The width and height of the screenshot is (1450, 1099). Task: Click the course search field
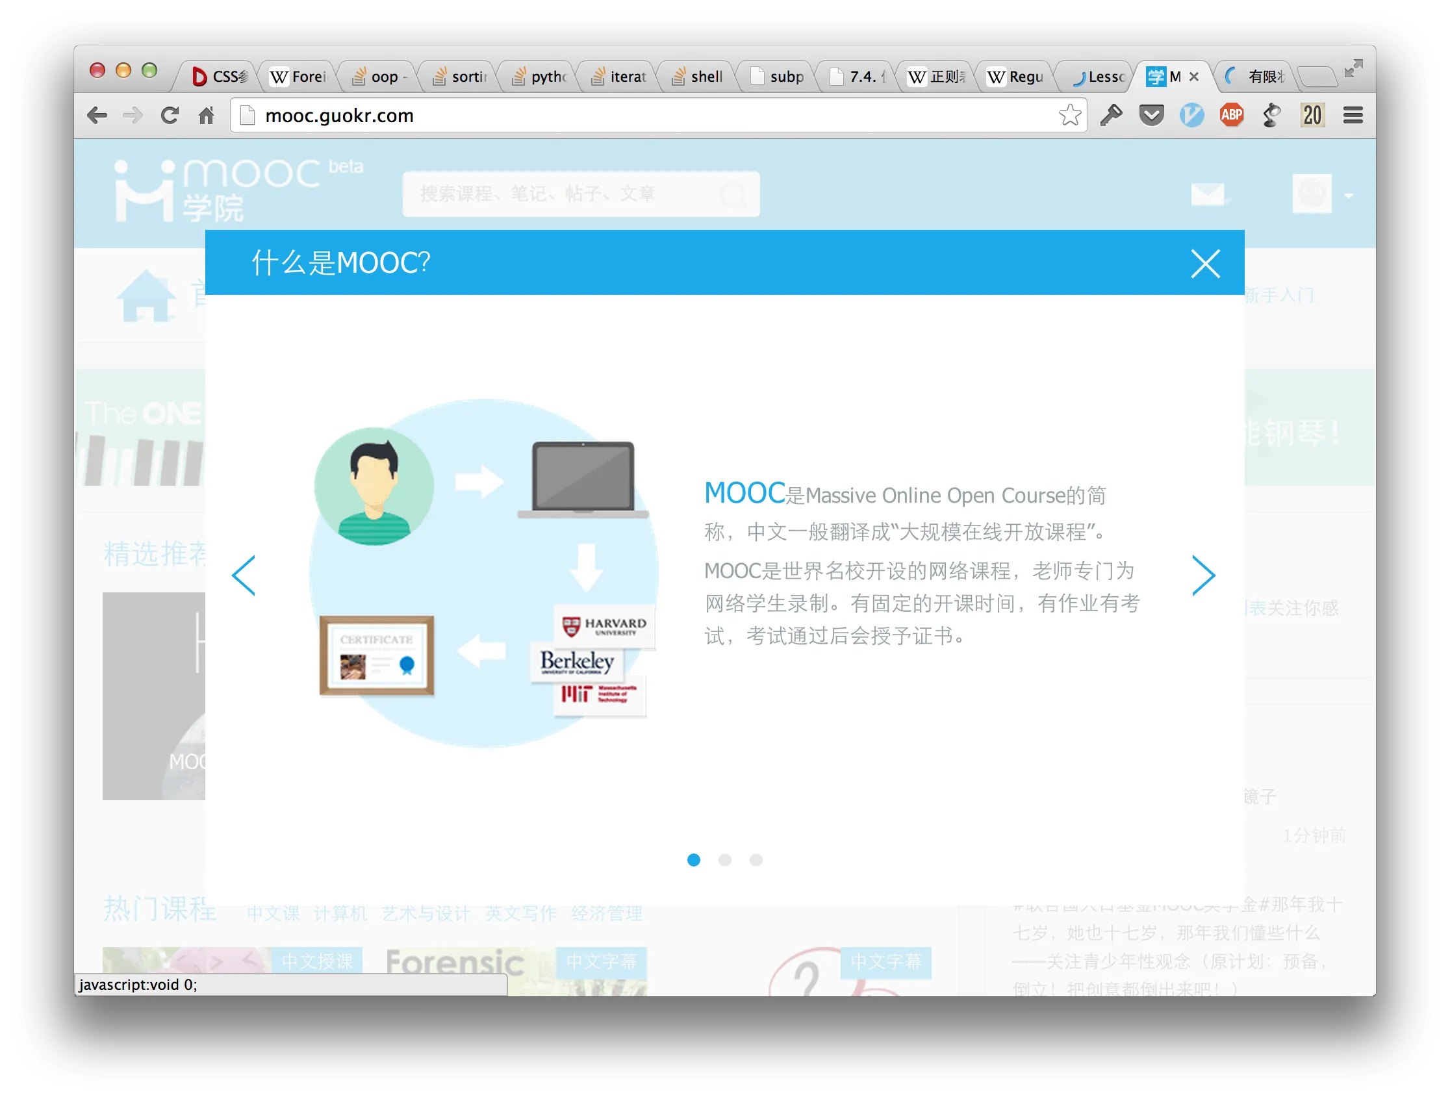coord(581,194)
